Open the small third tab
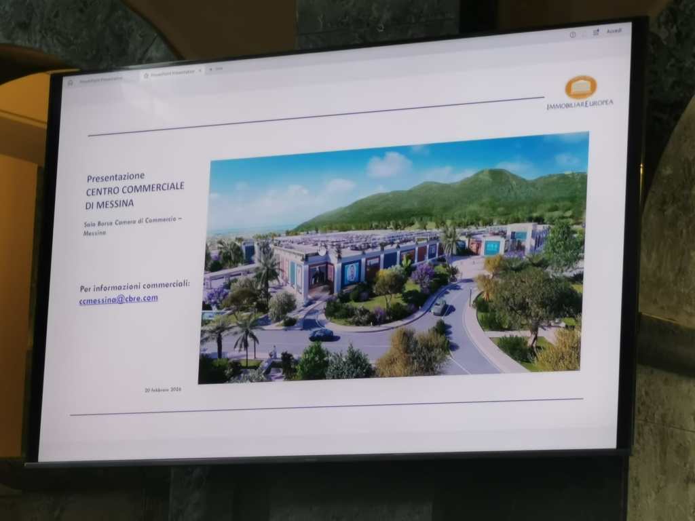Viewport: 695px width, 521px height. (217, 69)
